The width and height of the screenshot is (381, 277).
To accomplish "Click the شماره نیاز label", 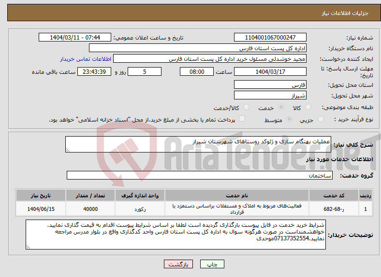I will [x=359, y=38].
